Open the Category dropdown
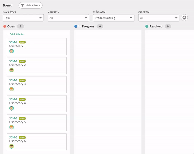Viewport: 194px width, 154px height. point(69,18)
